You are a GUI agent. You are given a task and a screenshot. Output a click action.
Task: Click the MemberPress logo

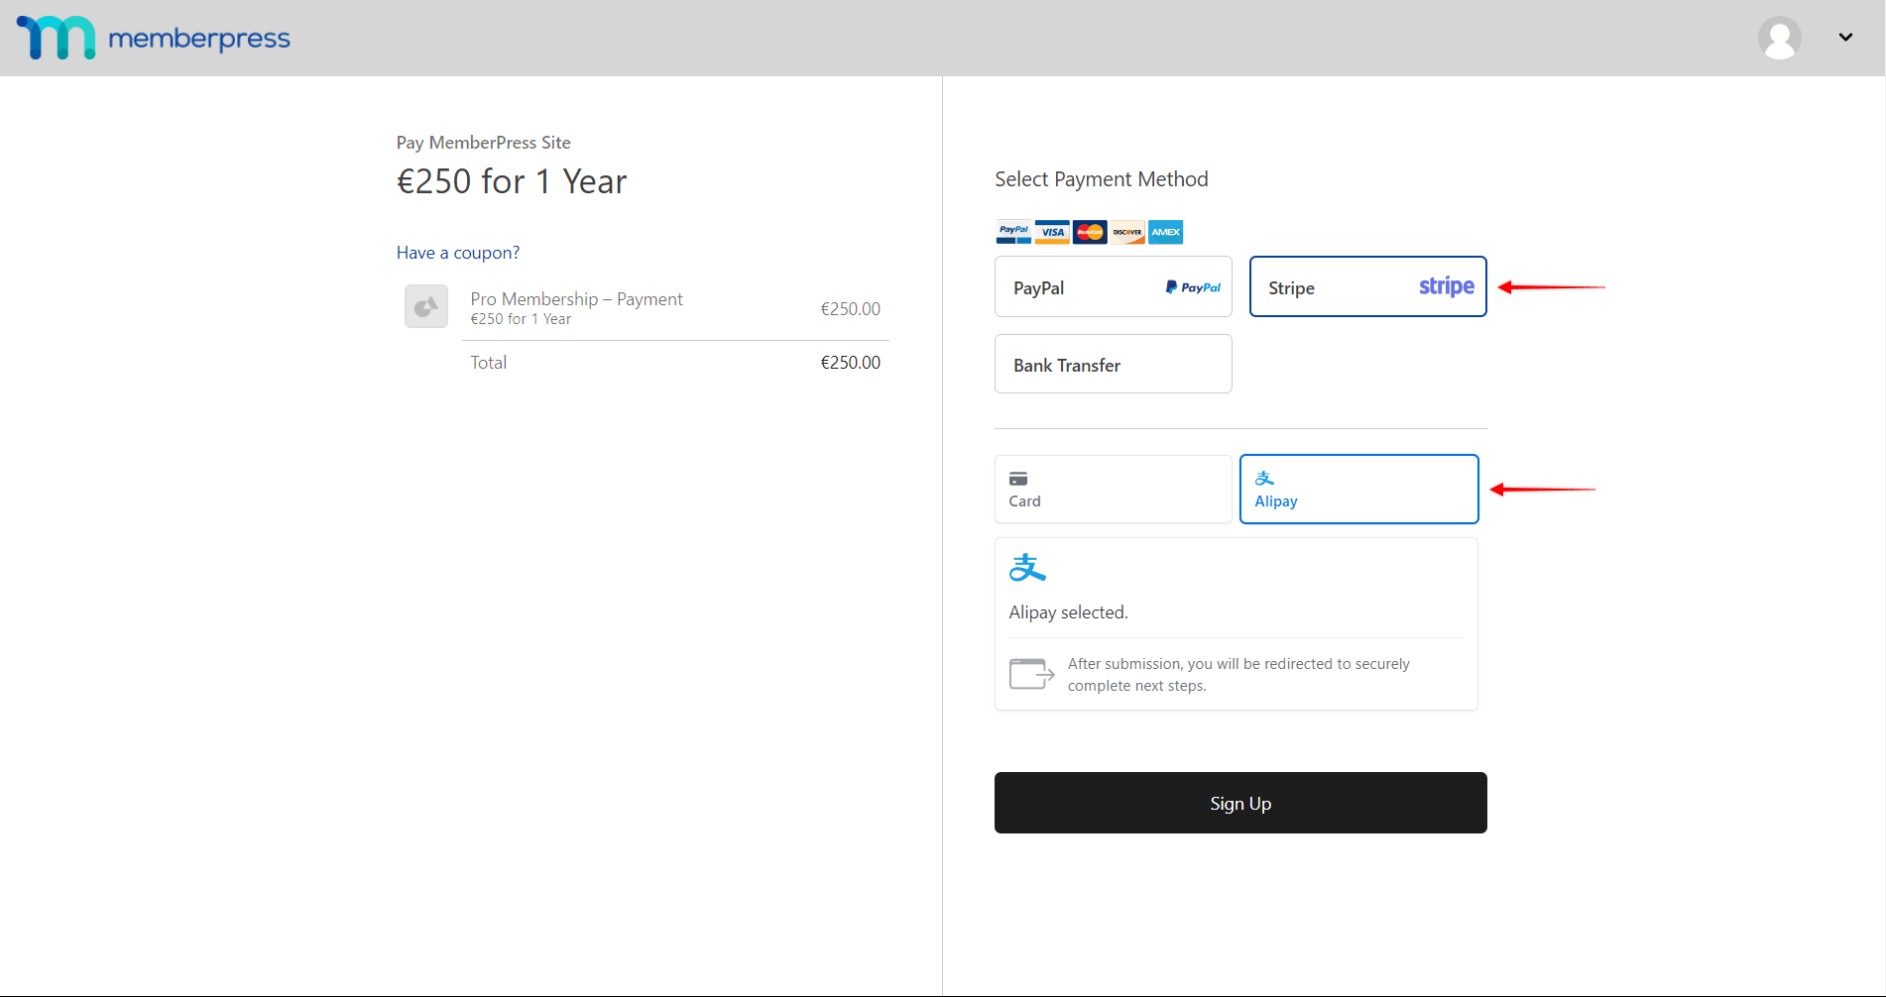[x=154, y=38]
